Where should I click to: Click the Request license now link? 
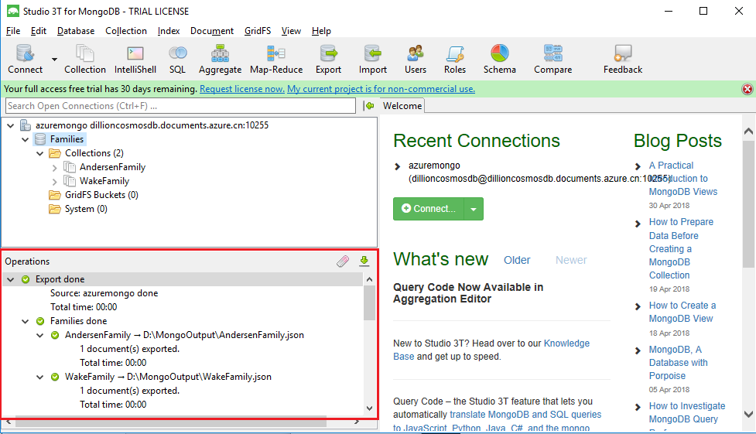[x=241, y=89]
